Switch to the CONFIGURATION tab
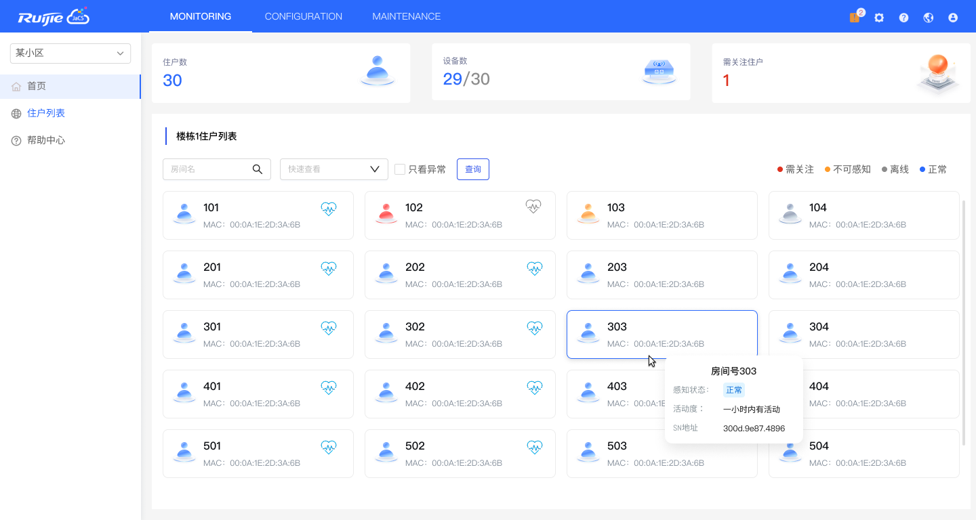This screenshot has width=976, height=520. pyautogui.click(x=303, y=16)
